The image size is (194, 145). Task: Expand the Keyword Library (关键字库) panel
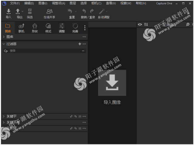[4, 122]
